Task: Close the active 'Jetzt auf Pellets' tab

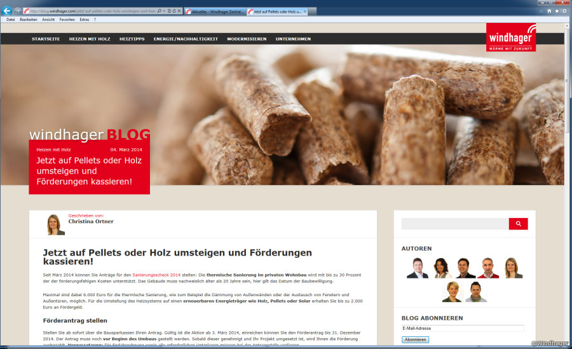Action: (x=305, y=11)
